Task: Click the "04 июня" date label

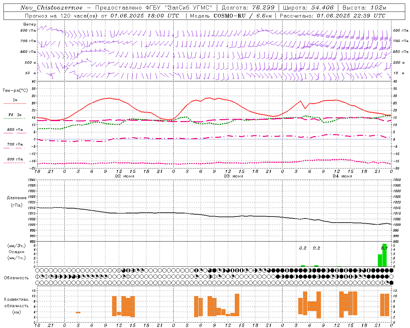Action: [x=342, y=176]
